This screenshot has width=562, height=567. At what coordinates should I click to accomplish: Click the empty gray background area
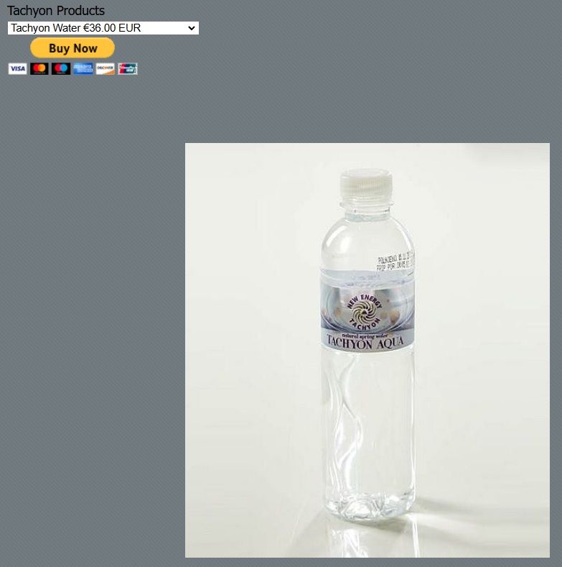coord(90,290)
